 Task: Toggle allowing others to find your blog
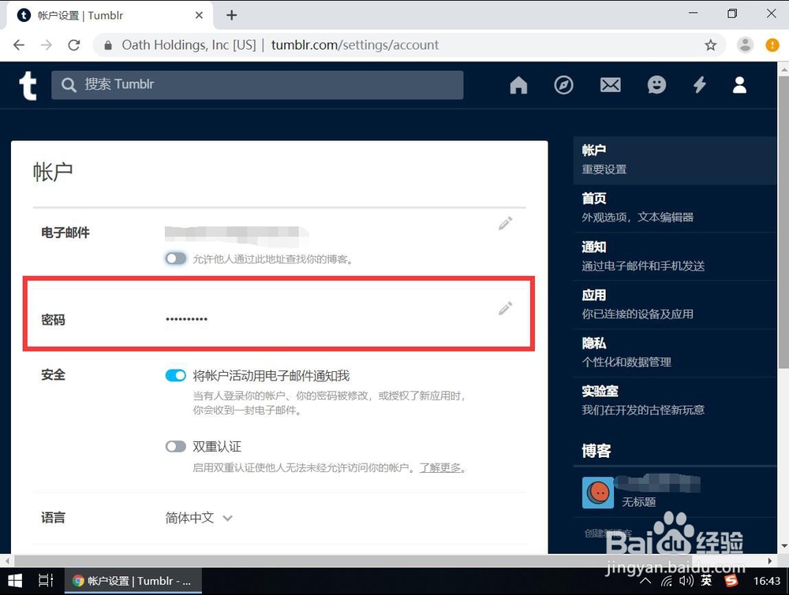tap(175, 258)
